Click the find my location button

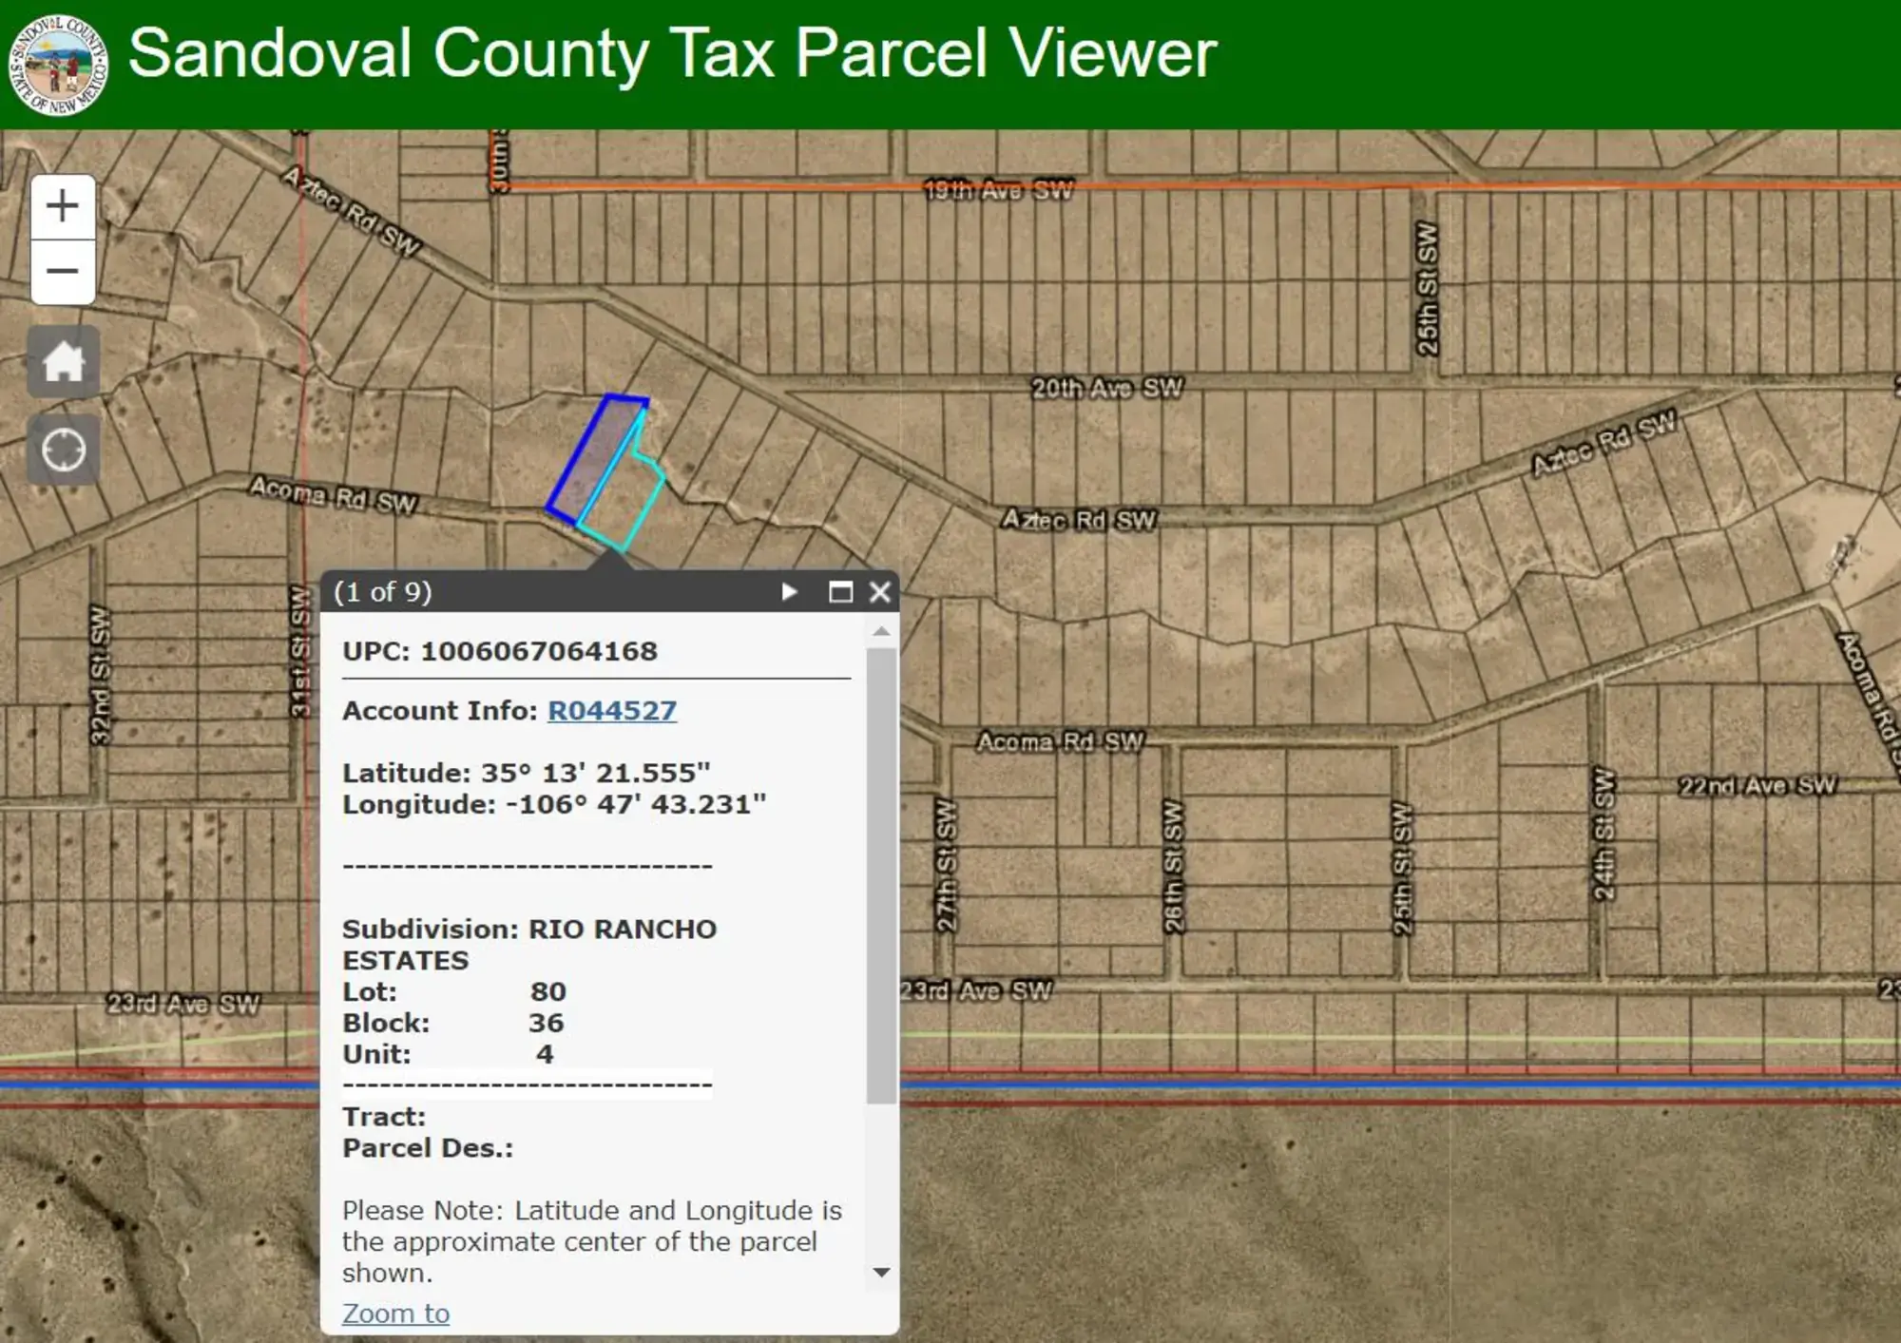tap(63, 450)
